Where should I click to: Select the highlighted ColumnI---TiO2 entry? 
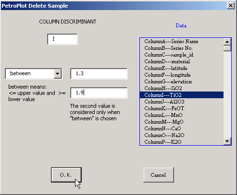click(182, 95)
